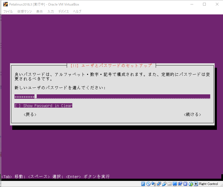Click the display status icon
Viewport: 223px width, 187px height.
175,184
